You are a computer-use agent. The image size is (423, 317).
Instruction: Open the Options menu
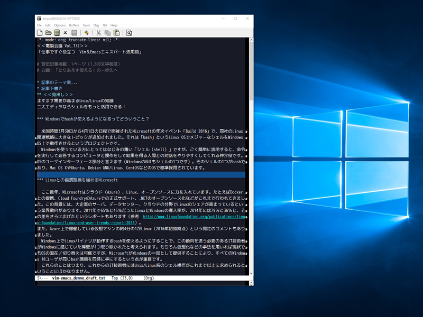point(60,25)
